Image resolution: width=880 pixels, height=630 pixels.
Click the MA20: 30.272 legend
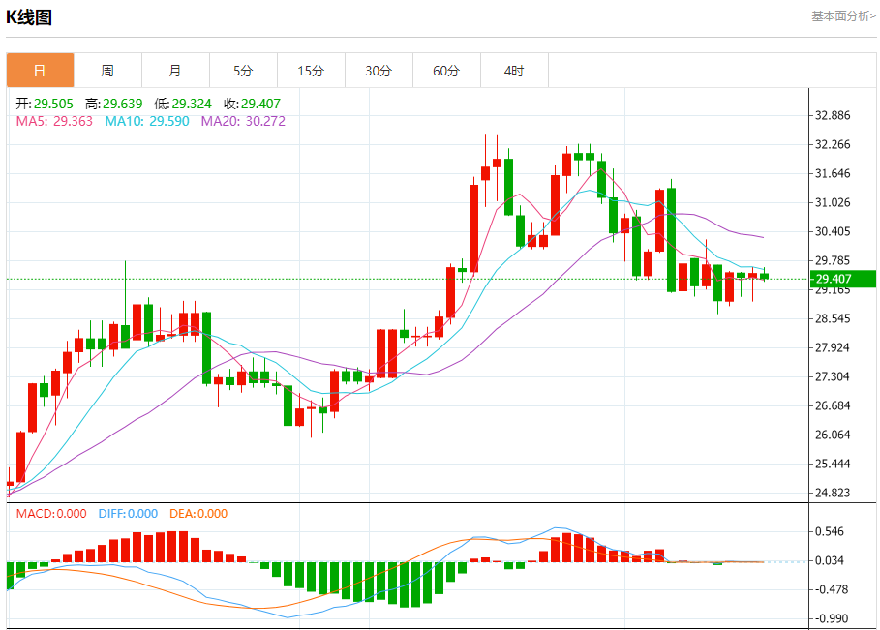[x=243, y=121]
